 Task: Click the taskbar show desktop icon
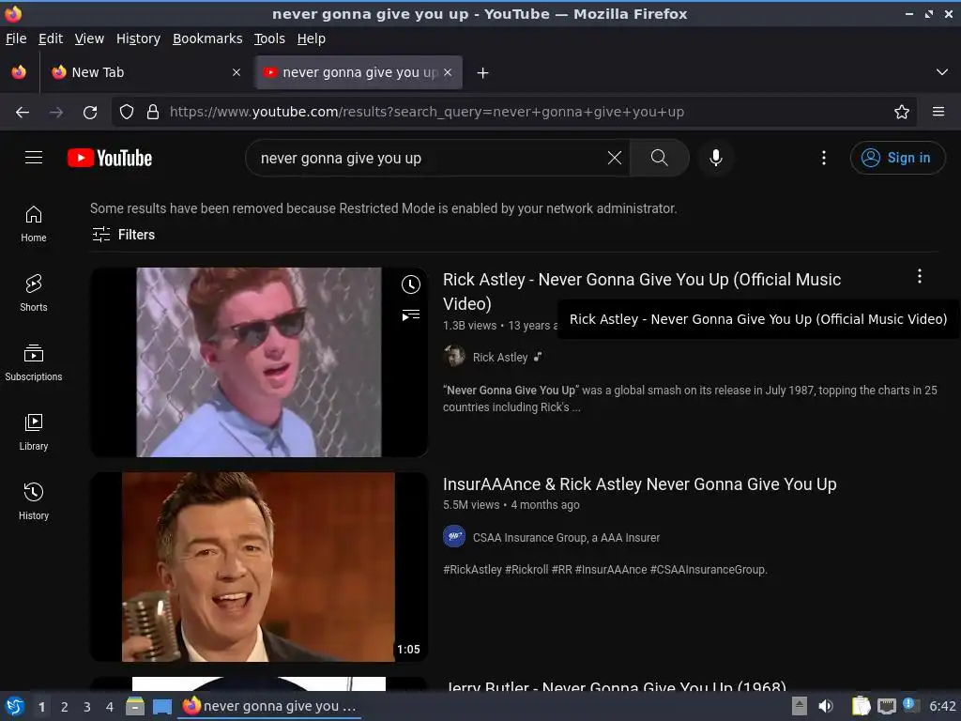(x=161, y=706)
